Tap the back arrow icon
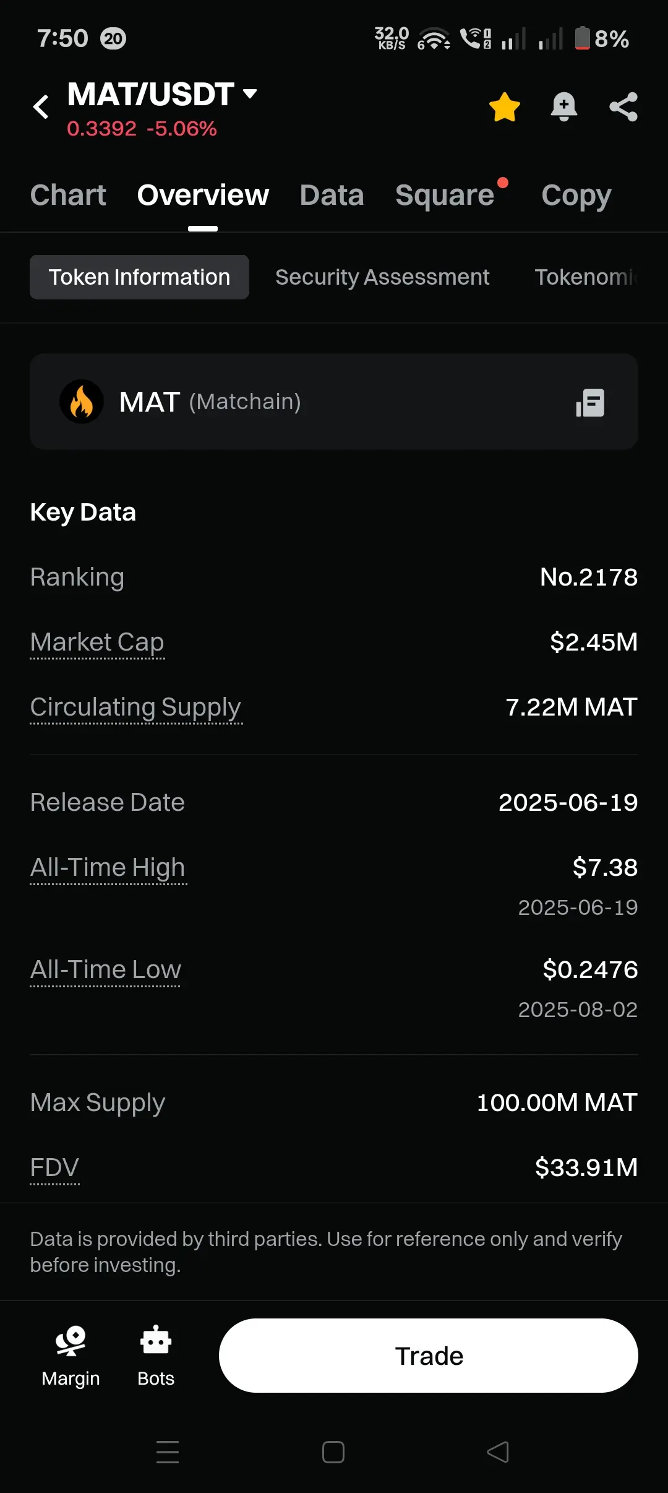The width and height of the screenshot is (668, 1493). 41,106
